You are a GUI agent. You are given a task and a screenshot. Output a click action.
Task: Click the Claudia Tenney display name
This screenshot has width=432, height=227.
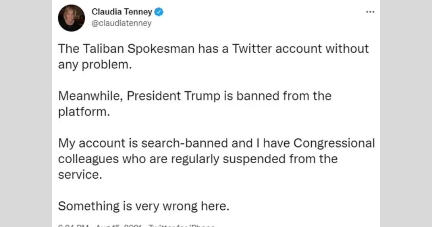(122, 12)
